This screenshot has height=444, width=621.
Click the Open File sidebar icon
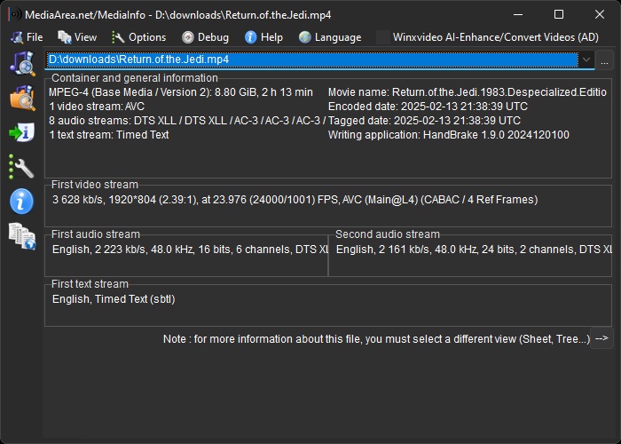[22, 63]
